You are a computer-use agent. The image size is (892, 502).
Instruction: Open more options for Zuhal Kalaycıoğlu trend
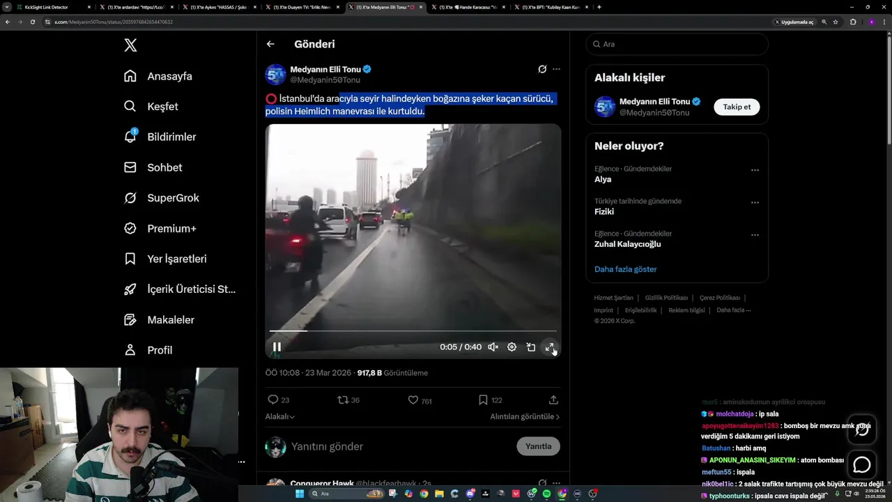[x=755, y=235]
